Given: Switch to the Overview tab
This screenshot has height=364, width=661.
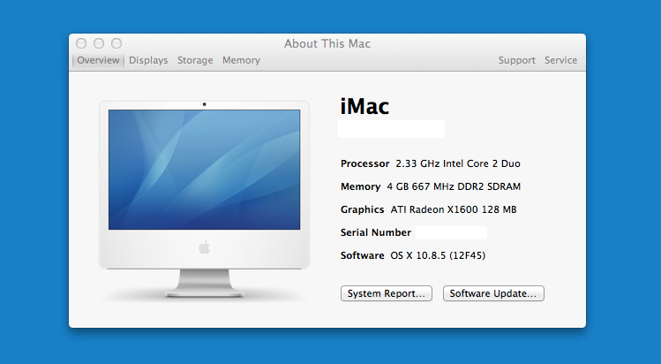Looking at the screenshot, I should pyautogui.click(x=98, y=60).
